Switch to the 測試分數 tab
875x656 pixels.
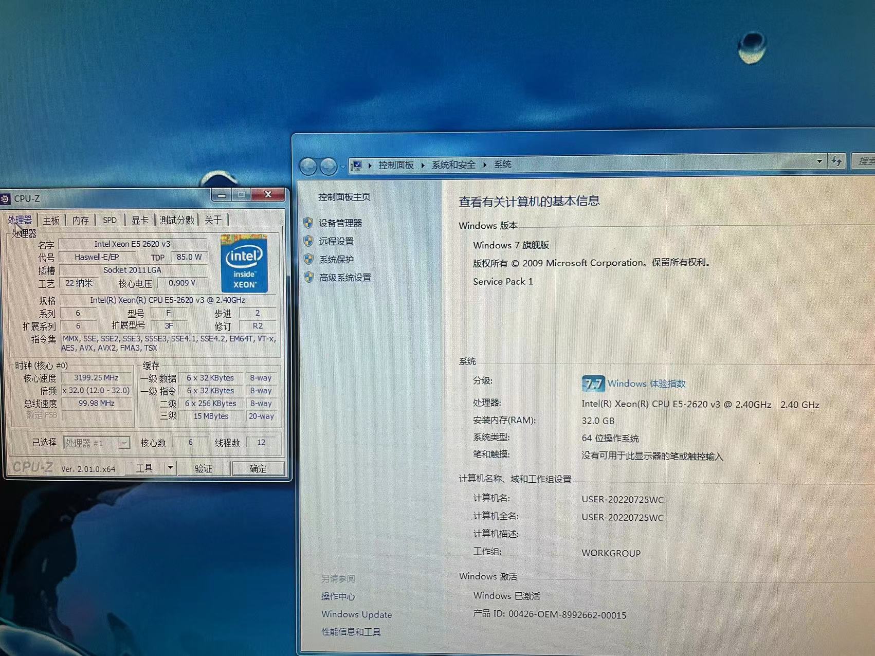coord(176,220)
